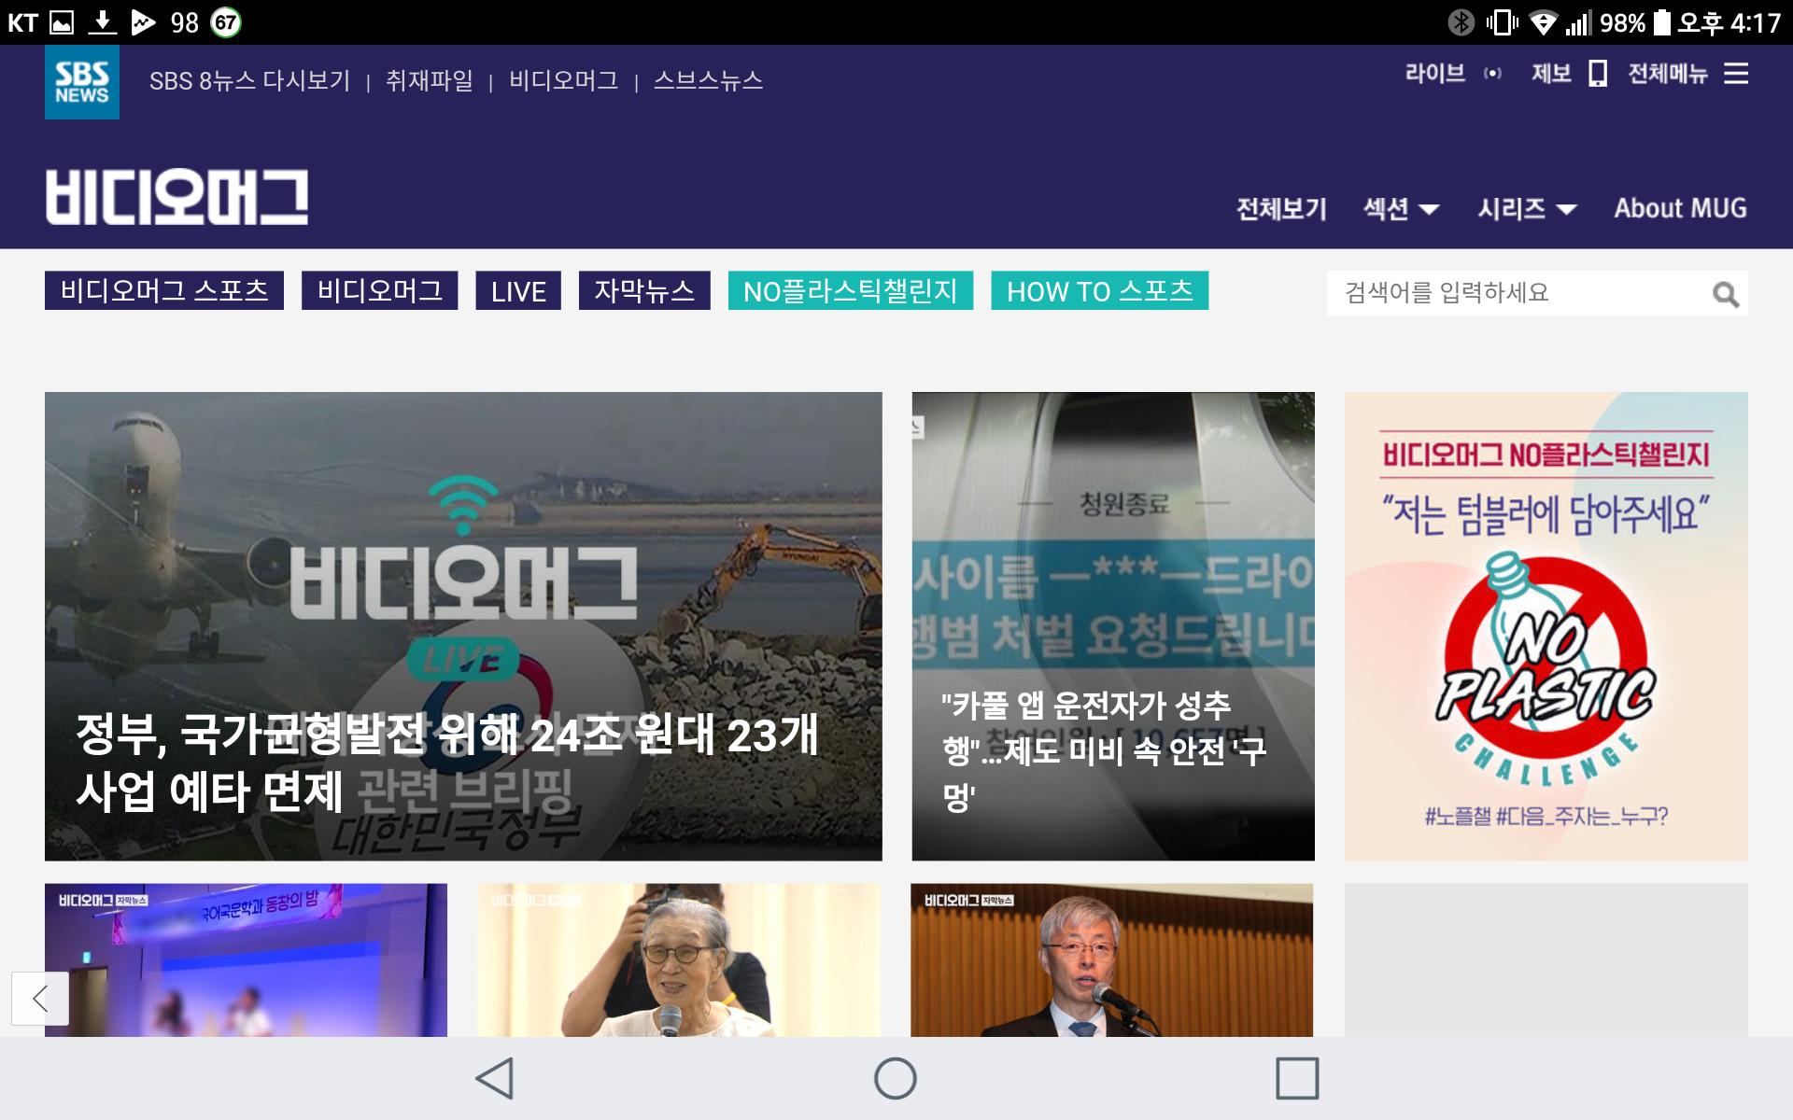Viewport: 1793px width, 1120px height.
Task: Open the 비디오머그 top bar link
Action: coord(563,81)
